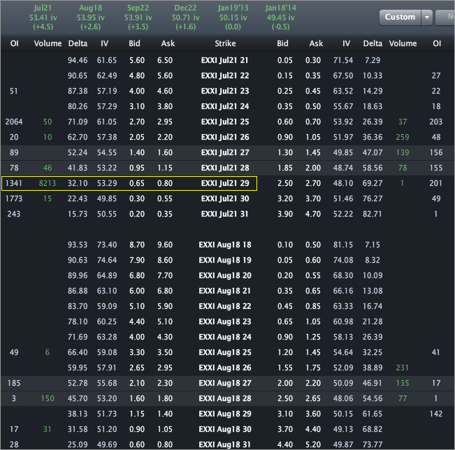
Task: Click the Strike column header
Action: [x=225, y=43]
